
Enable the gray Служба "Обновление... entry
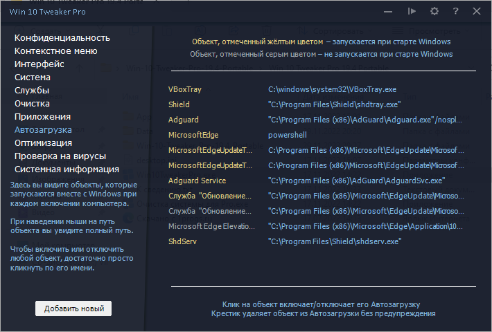coord(210,211)
